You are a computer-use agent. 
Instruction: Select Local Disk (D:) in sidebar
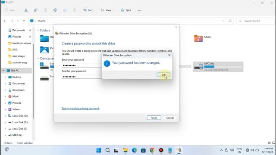tap(20, 122)
